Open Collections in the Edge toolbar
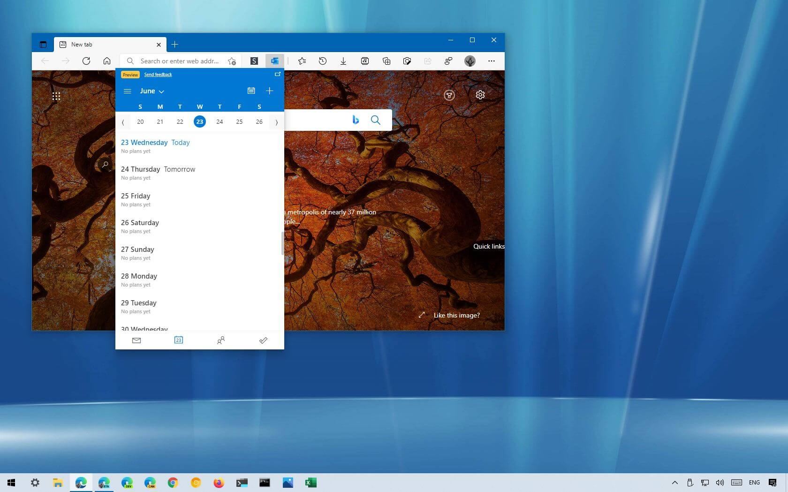This screenshot has height=492, width=788. (386, 61)
